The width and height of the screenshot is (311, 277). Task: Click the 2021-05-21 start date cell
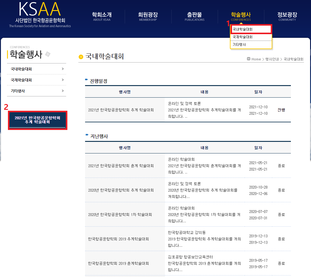click(258, 163)
